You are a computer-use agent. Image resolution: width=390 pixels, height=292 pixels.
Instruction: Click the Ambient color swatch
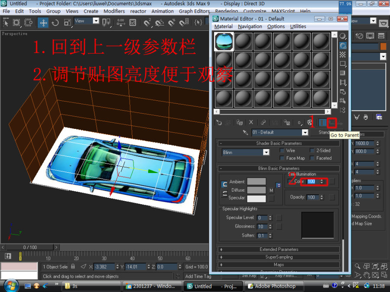257,182
